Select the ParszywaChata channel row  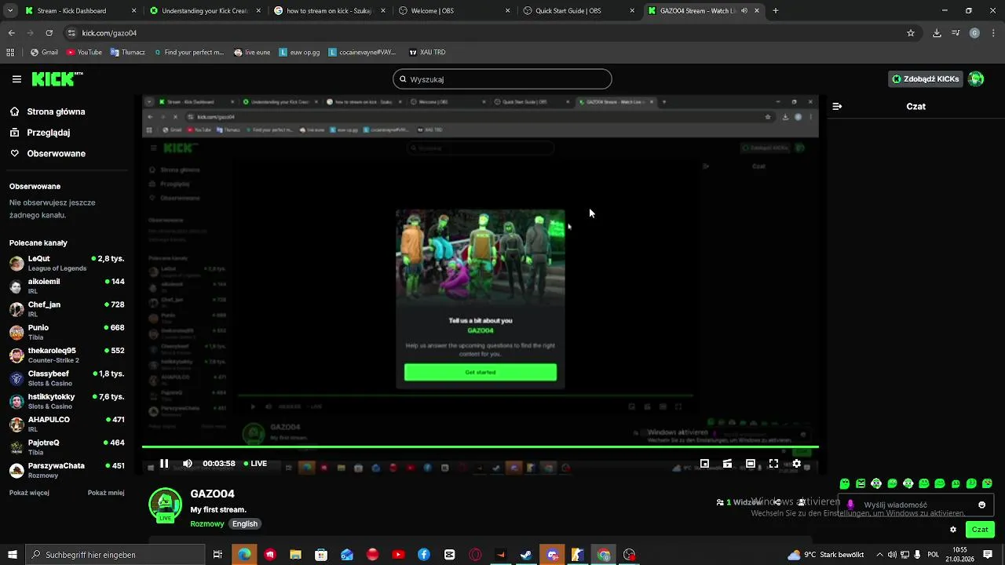pyautogui.click(x=67, y=470)
